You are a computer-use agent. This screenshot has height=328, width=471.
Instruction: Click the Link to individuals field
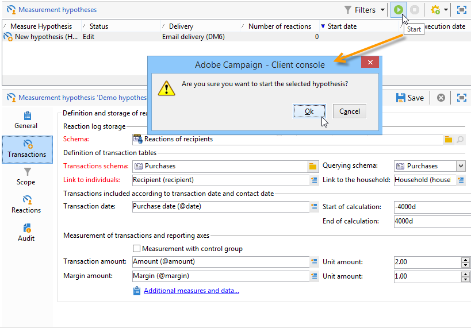point(221,180)
